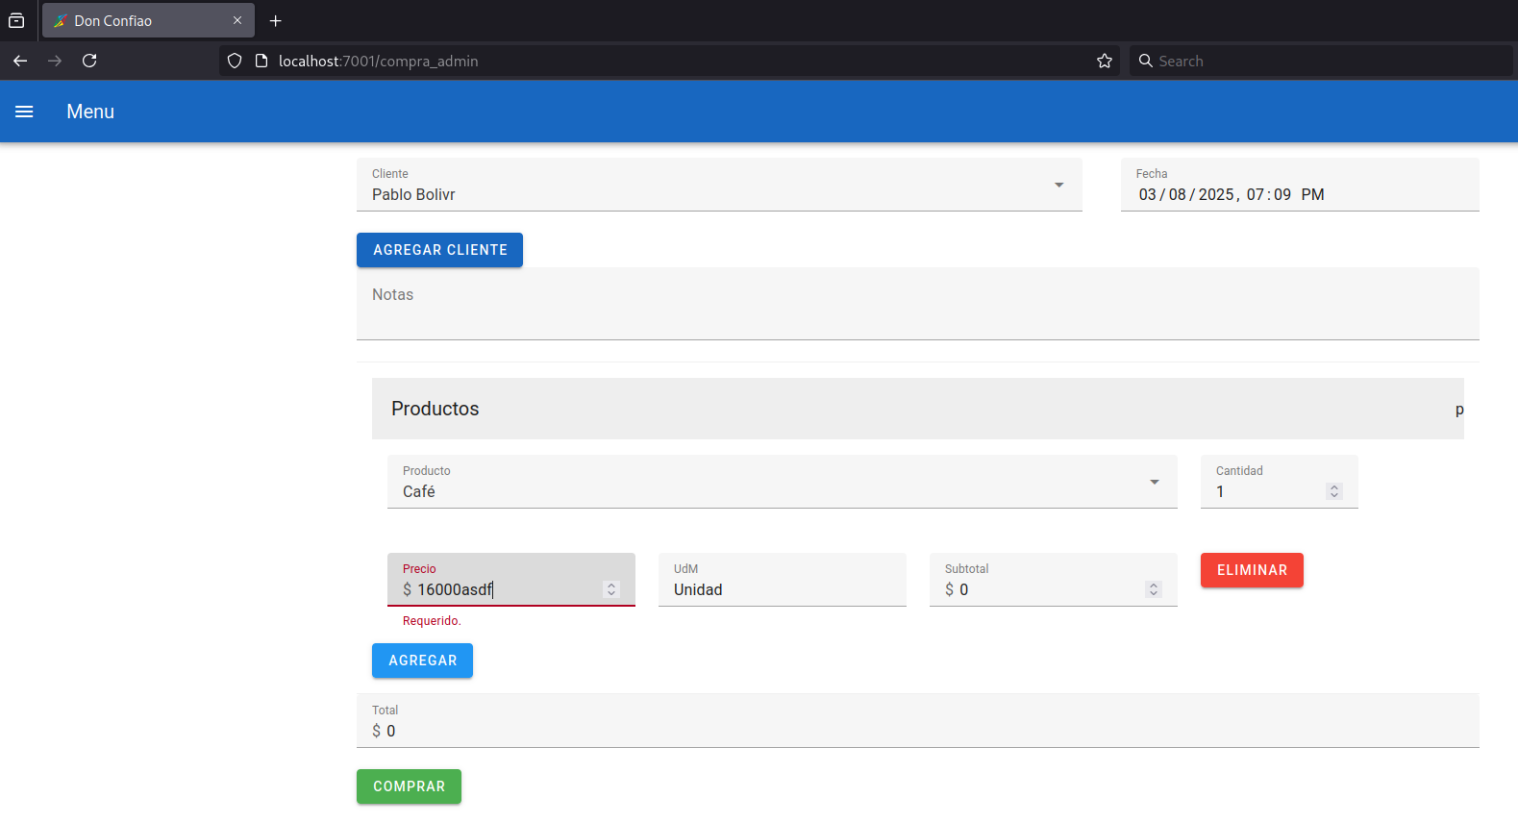Viewport: 1518px width, 823px height.
Task: Click the Precio field stepper arrows
Action: click(x=610, y=589)
